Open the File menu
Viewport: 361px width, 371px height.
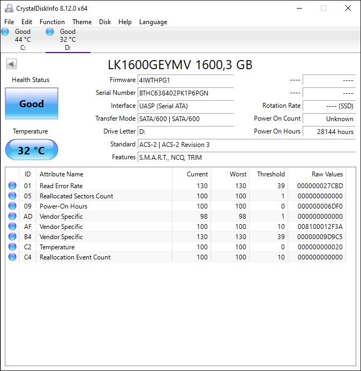click(x=9, y=22)
